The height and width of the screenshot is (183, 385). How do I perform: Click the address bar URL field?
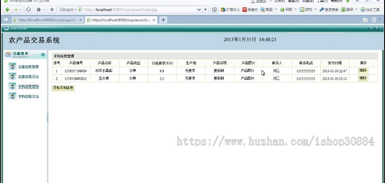pos(140,10)
